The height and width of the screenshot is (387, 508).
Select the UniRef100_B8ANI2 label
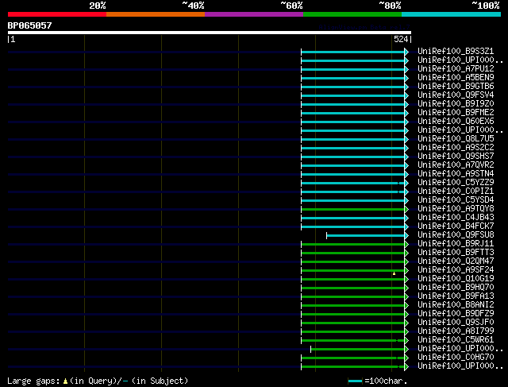tap(456, 305)
